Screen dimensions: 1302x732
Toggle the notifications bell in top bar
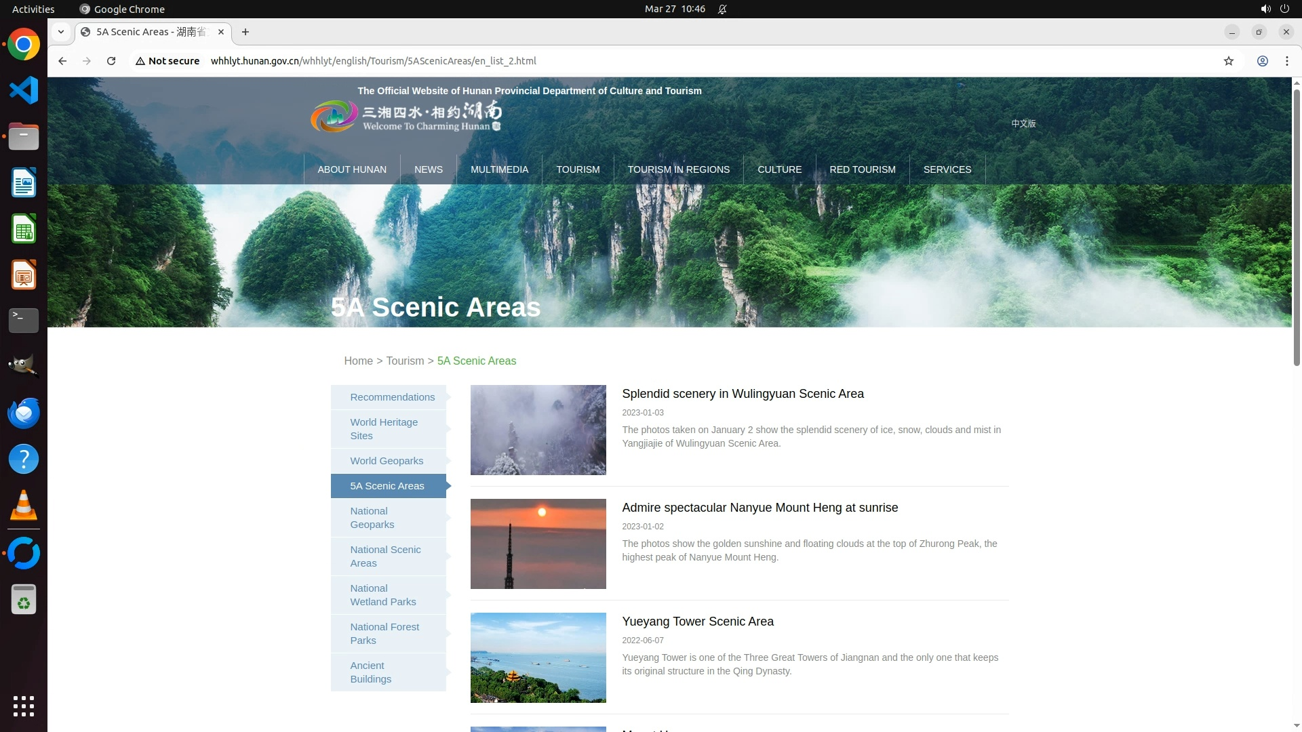722,9
